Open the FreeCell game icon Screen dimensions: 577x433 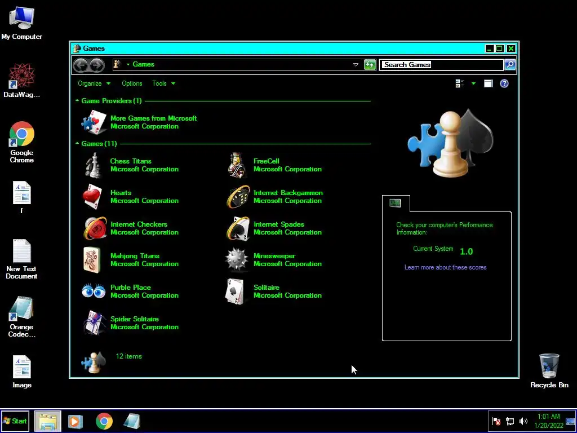(237, 165)
